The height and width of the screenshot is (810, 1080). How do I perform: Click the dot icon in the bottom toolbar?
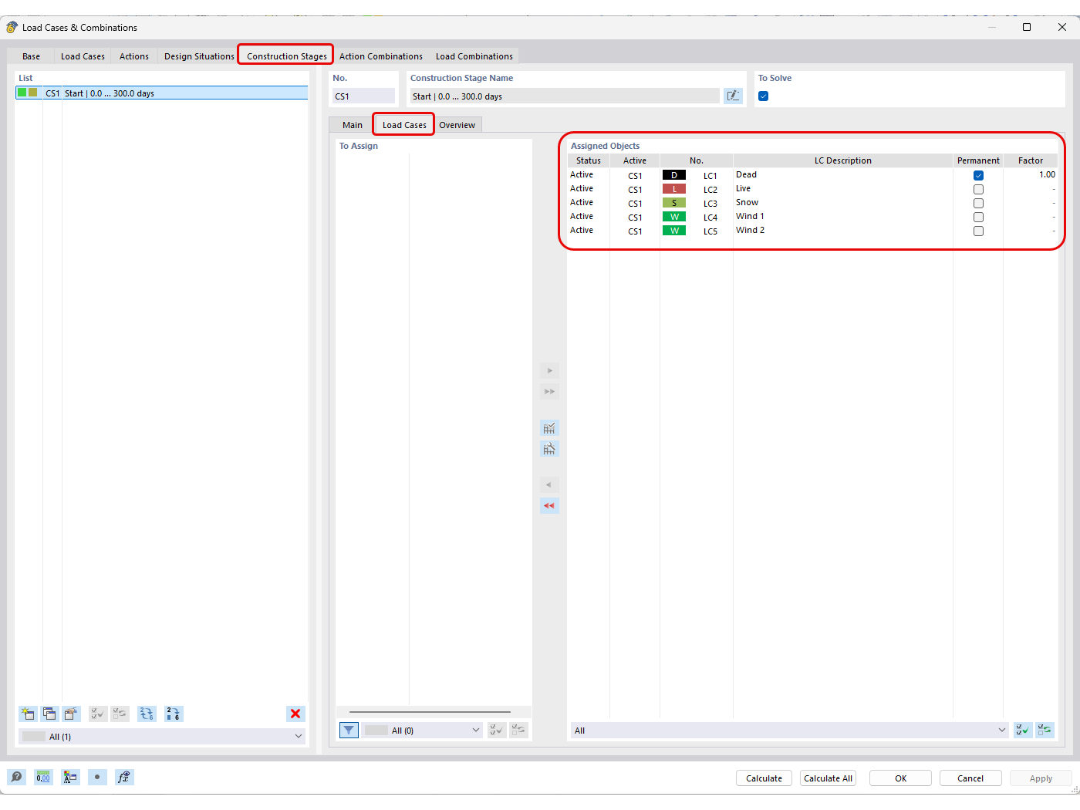[97, 777]
